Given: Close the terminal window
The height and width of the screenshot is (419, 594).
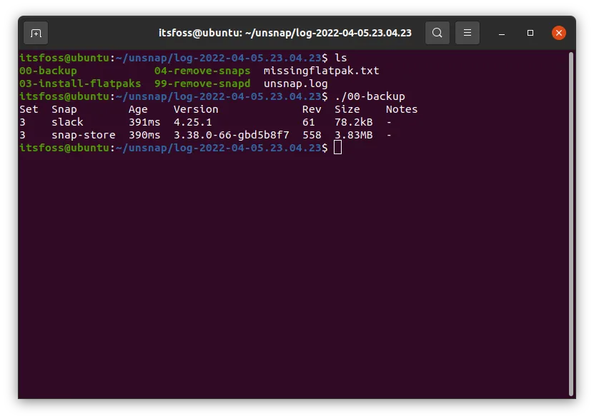Looking at the screenshot, I should [559, 33].
